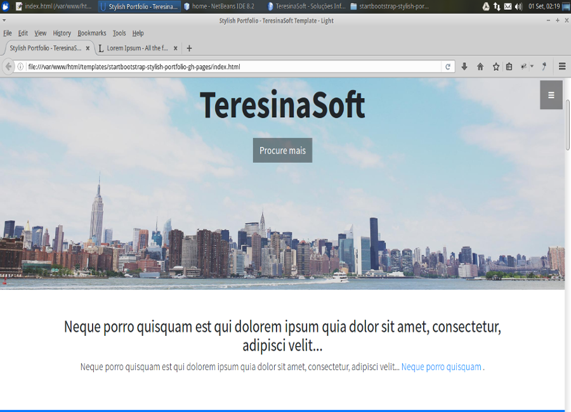Show bookmarks list icon

click(509, 67)
